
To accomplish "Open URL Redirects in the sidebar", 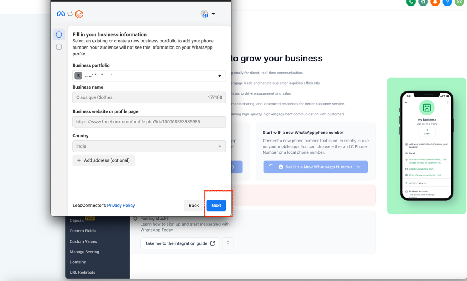I will [82, 273].
